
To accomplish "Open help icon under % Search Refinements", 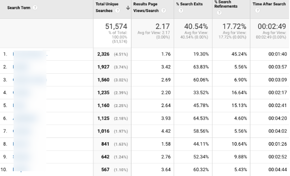I will coord(219,13).
